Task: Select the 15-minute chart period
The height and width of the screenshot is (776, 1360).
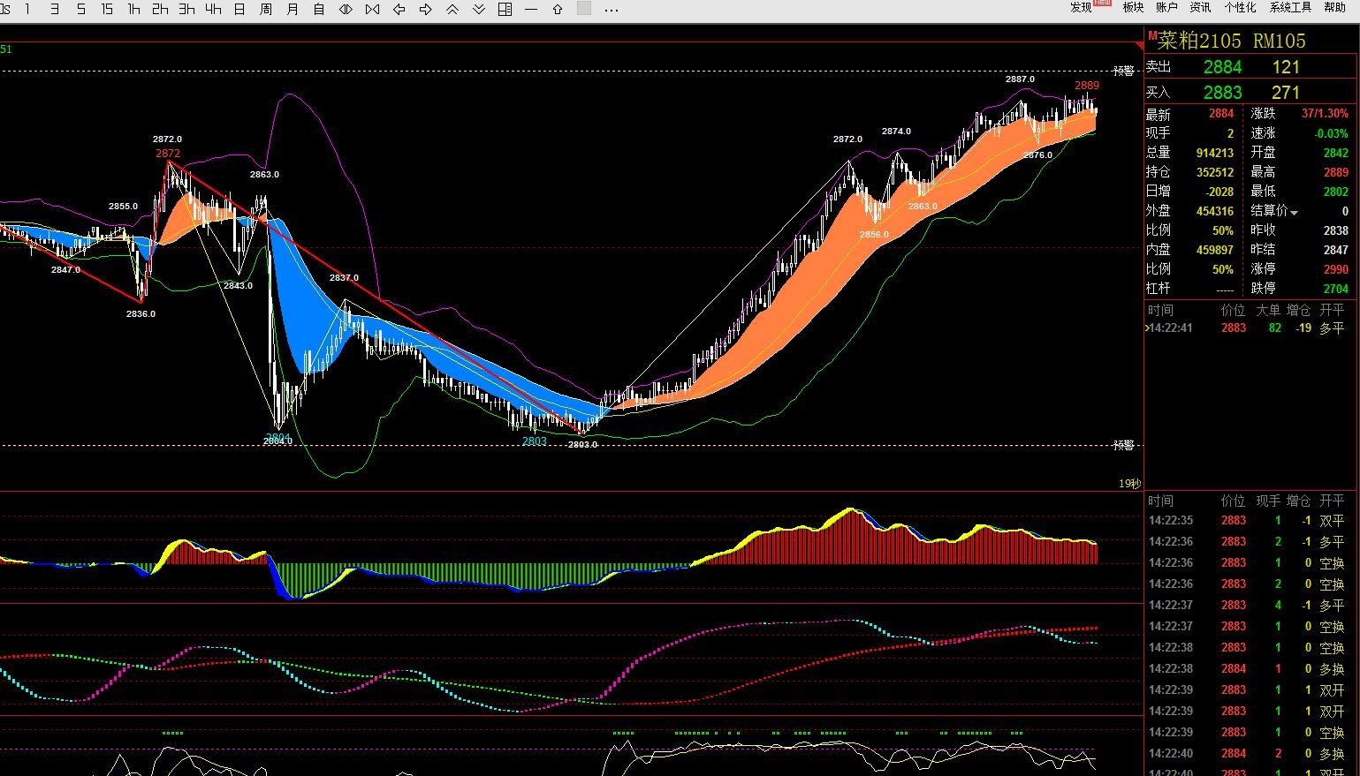Action: [107, 9]
